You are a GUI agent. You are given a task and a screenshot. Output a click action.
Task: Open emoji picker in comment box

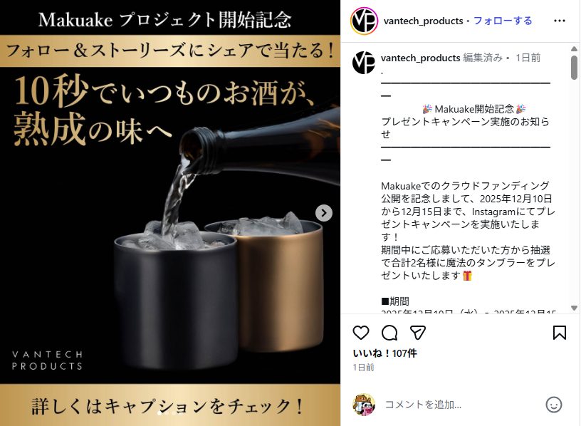553,405
